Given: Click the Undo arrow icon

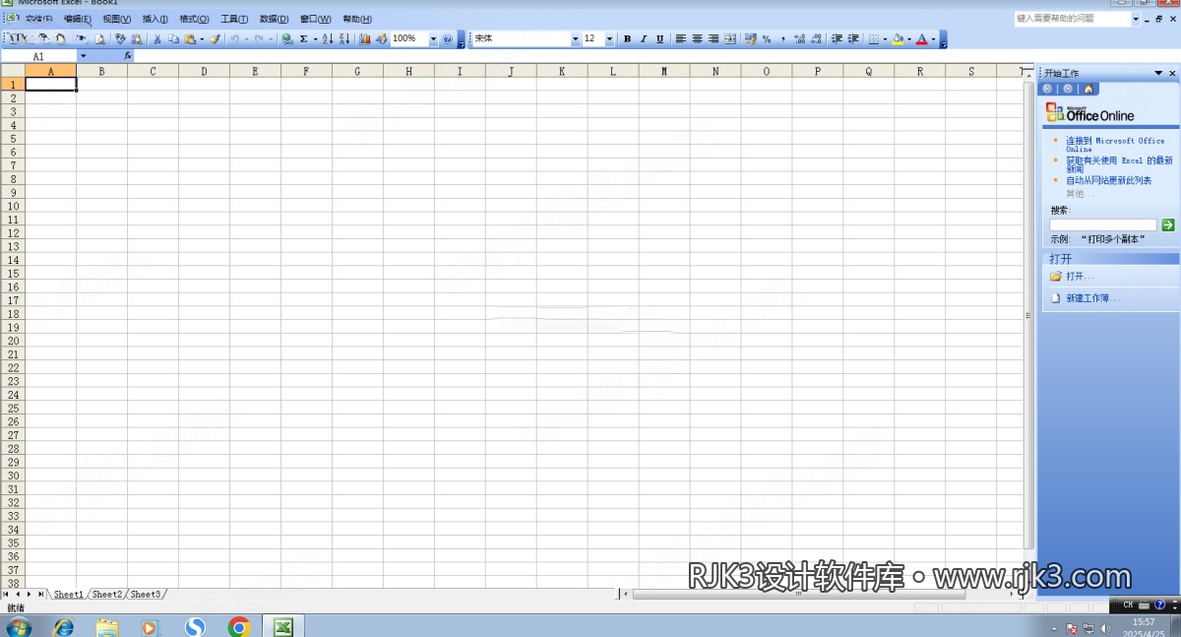Looking at the screenshot, I should coord(234,39).
